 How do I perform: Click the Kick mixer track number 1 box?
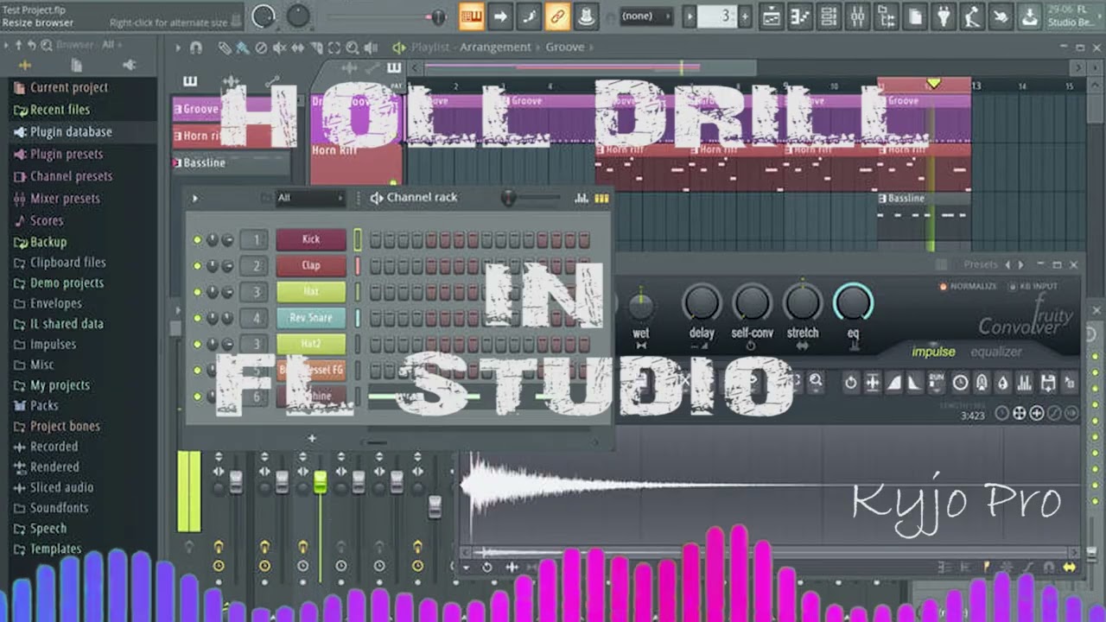[x=253, y=240]
